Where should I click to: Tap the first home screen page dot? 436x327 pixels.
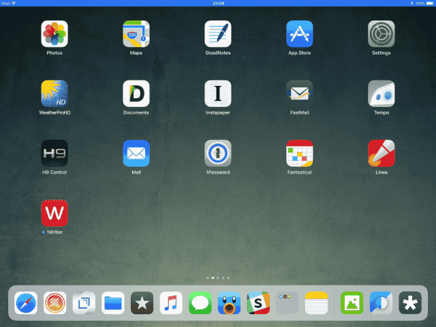point(208,278)
